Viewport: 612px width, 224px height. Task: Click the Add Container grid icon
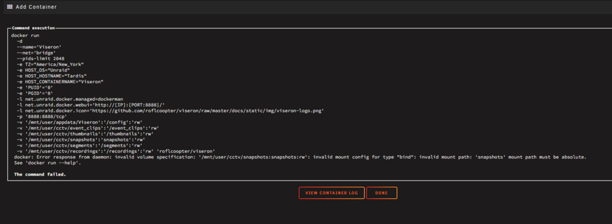[10, 7]
